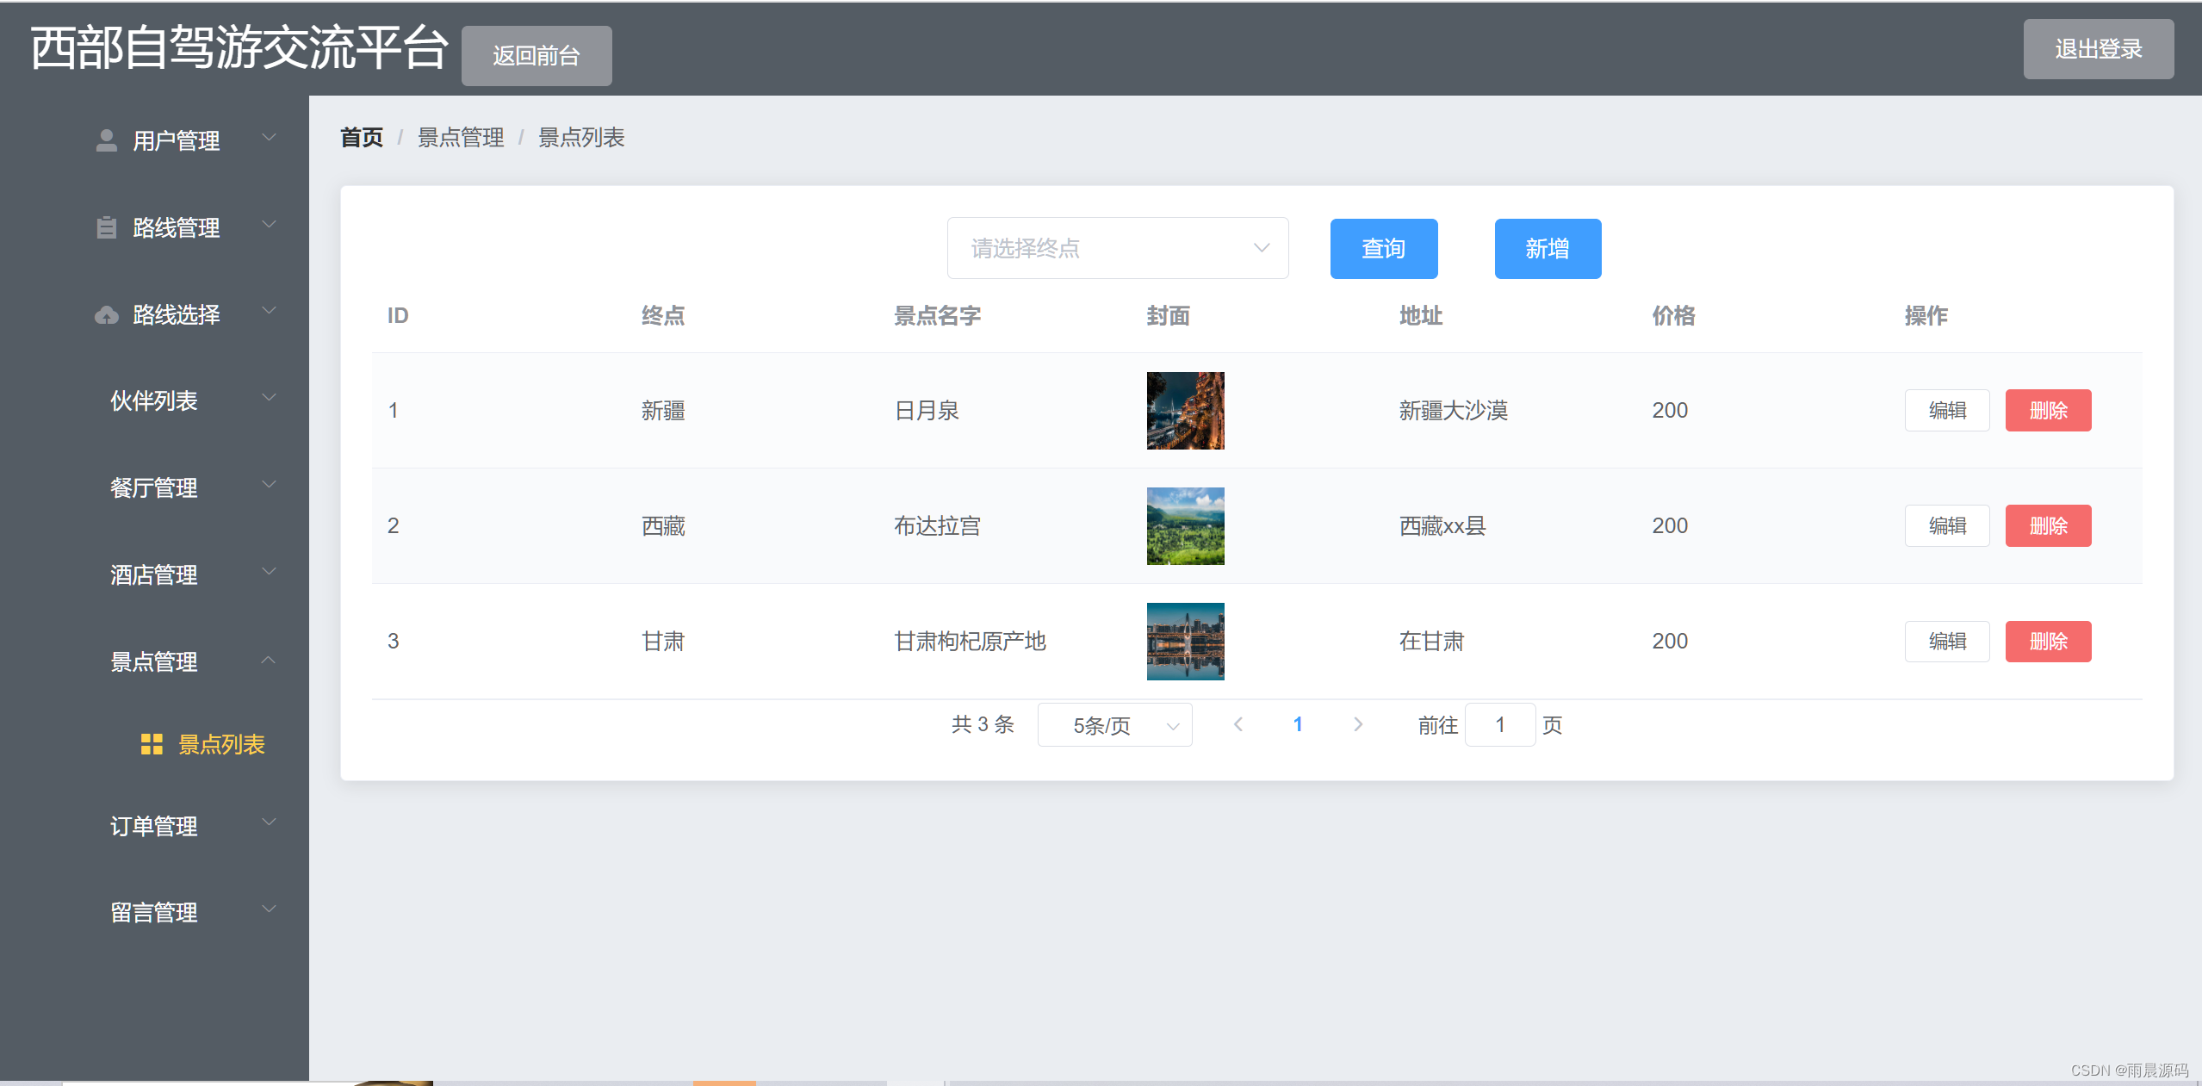
Task: Open the 用户管理 sidebar menu
Action: point(154,140)
